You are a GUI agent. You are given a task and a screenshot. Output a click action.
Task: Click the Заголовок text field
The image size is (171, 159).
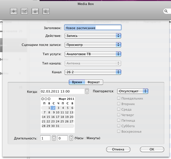93,28
